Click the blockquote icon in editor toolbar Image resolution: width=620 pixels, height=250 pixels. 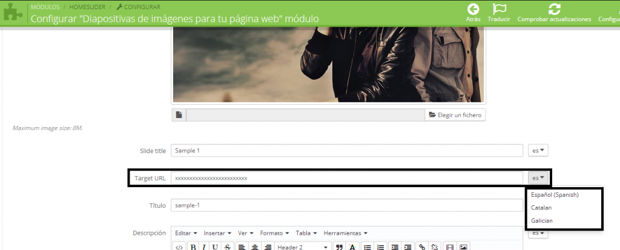tap(339, 247)
